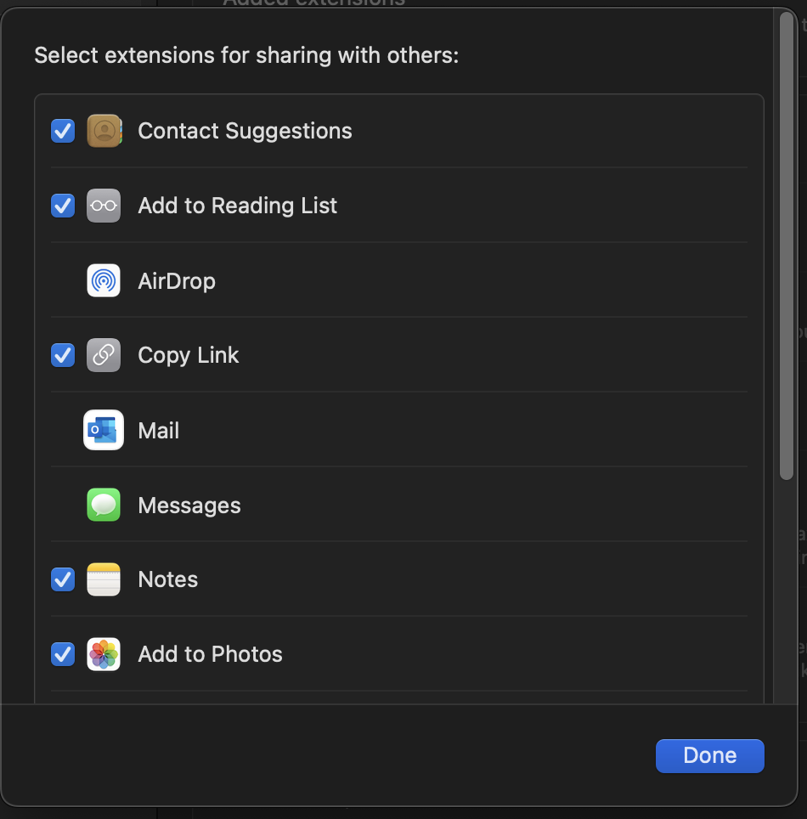Select the Messages text label
This screenshot has width=807, height=819.
pos(189,506)
